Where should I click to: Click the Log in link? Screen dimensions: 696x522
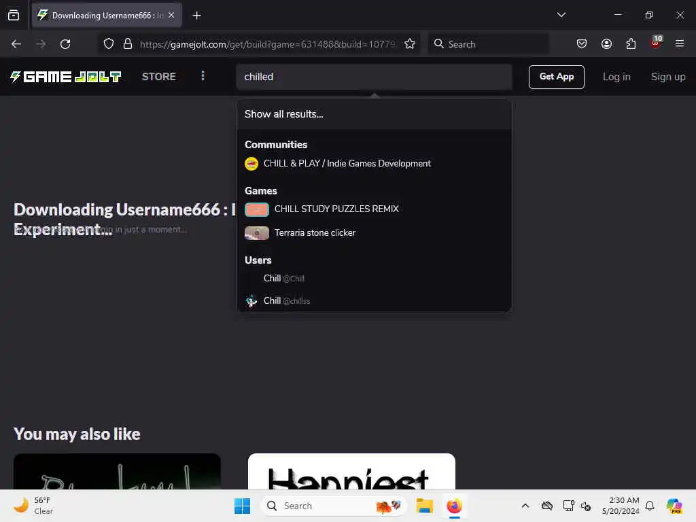click(616, 77)
